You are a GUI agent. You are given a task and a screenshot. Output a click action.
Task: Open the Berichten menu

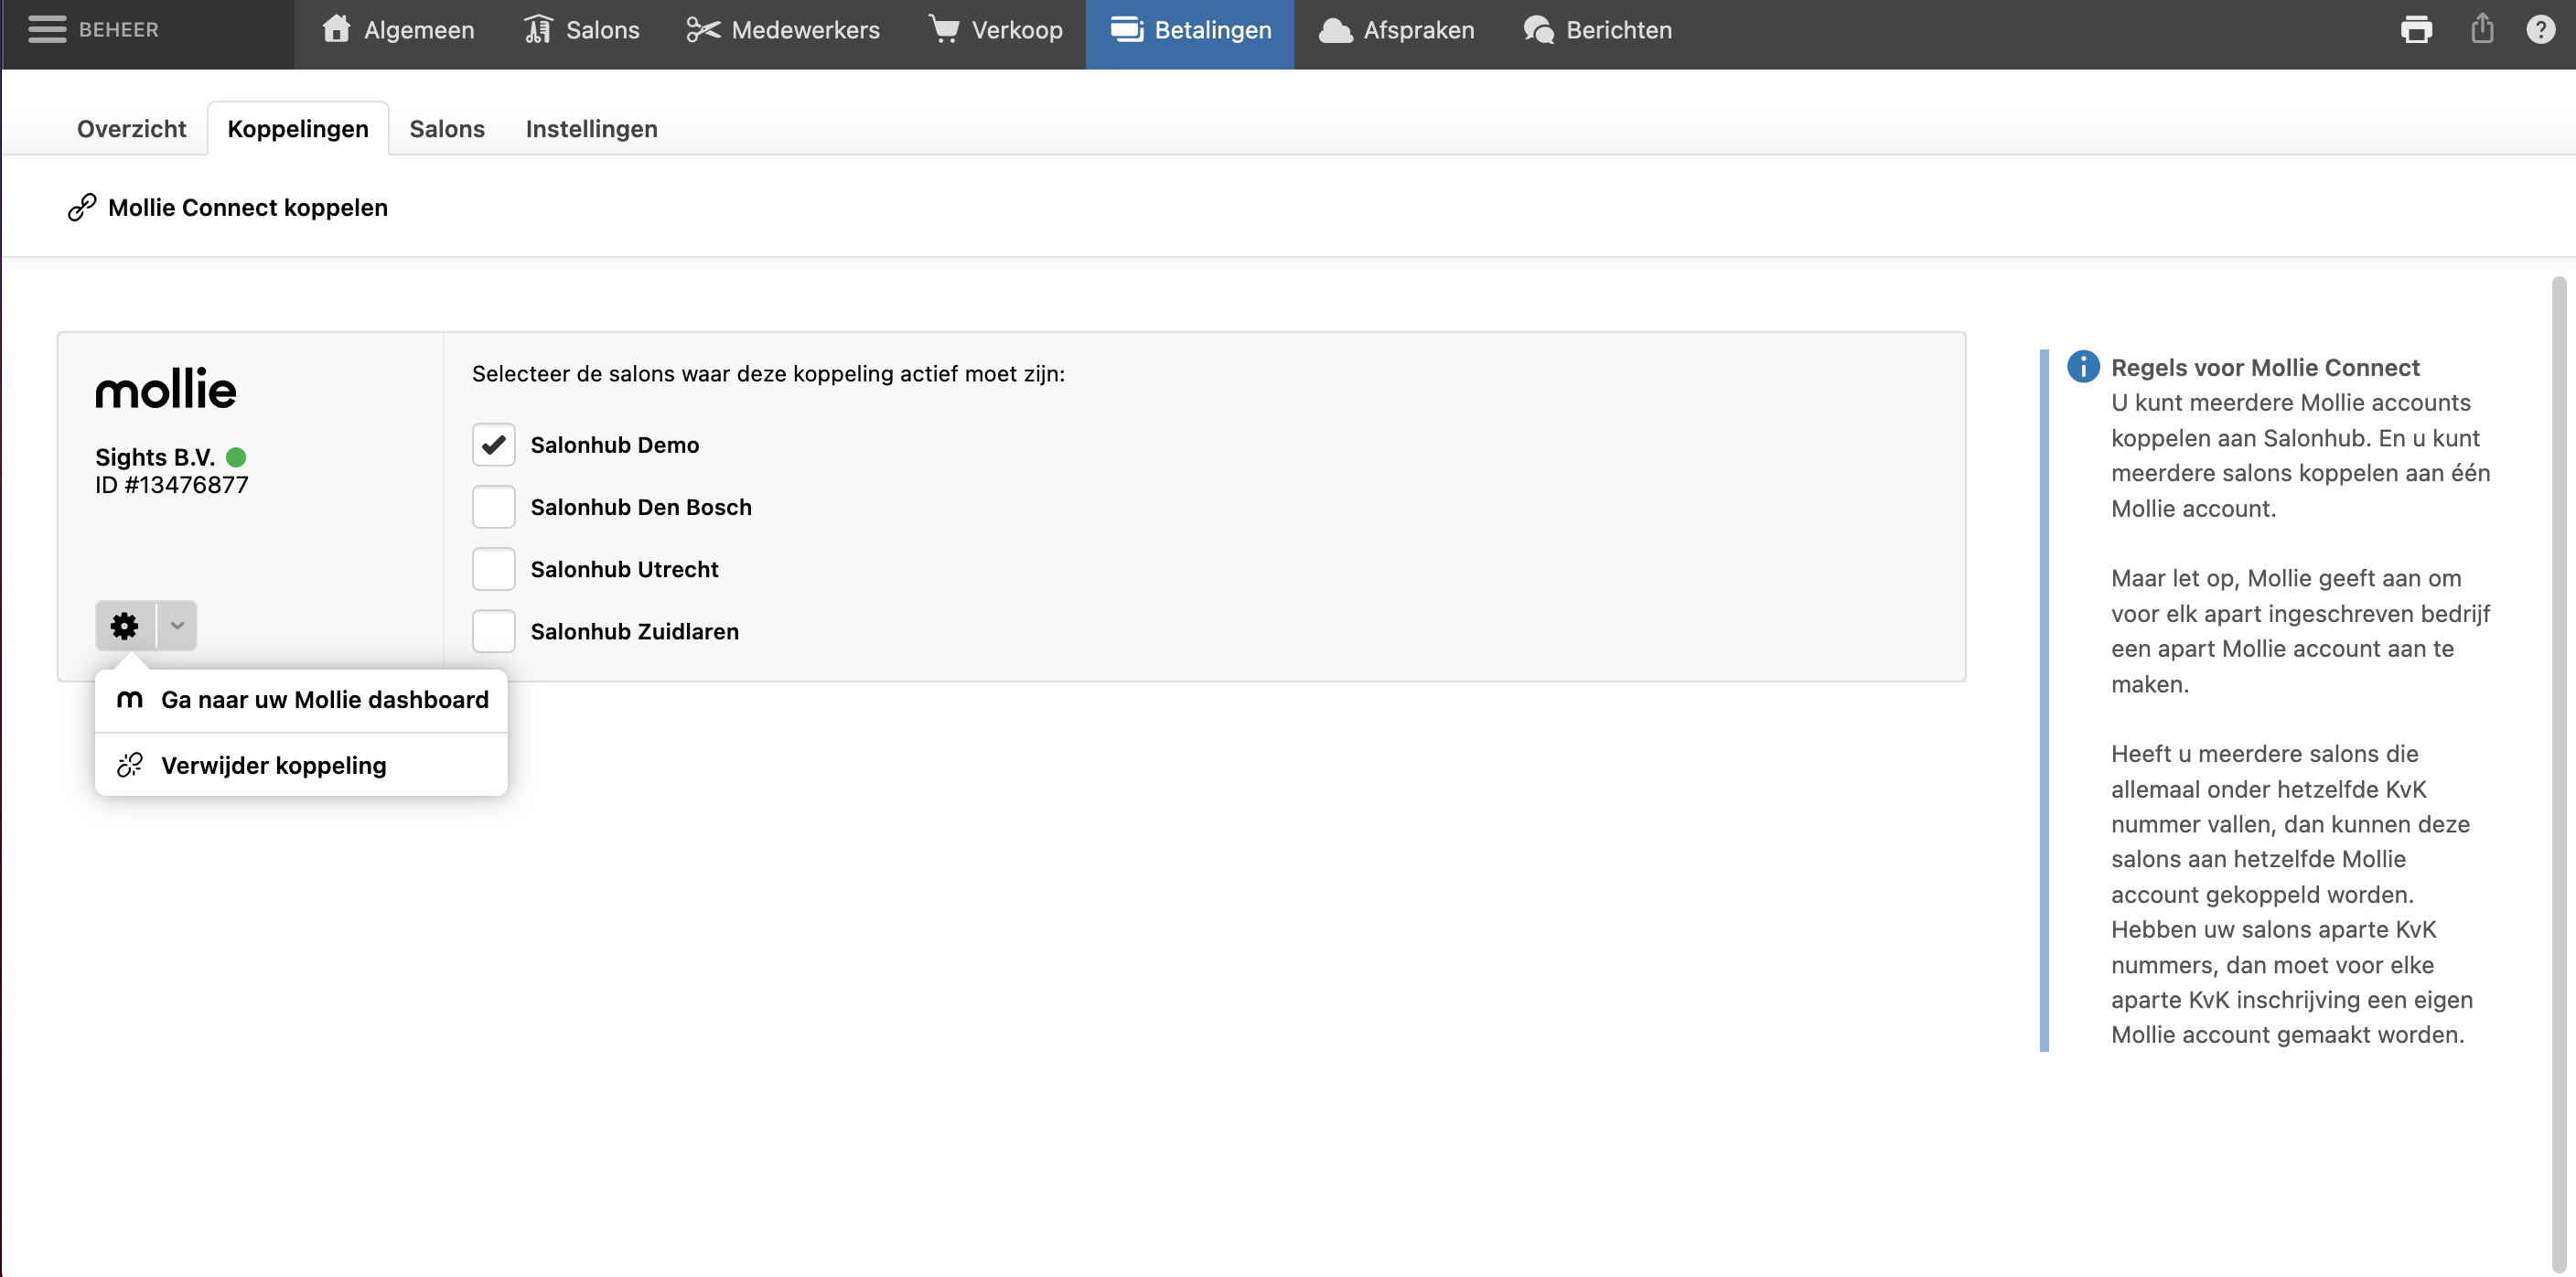(1597, 30)
